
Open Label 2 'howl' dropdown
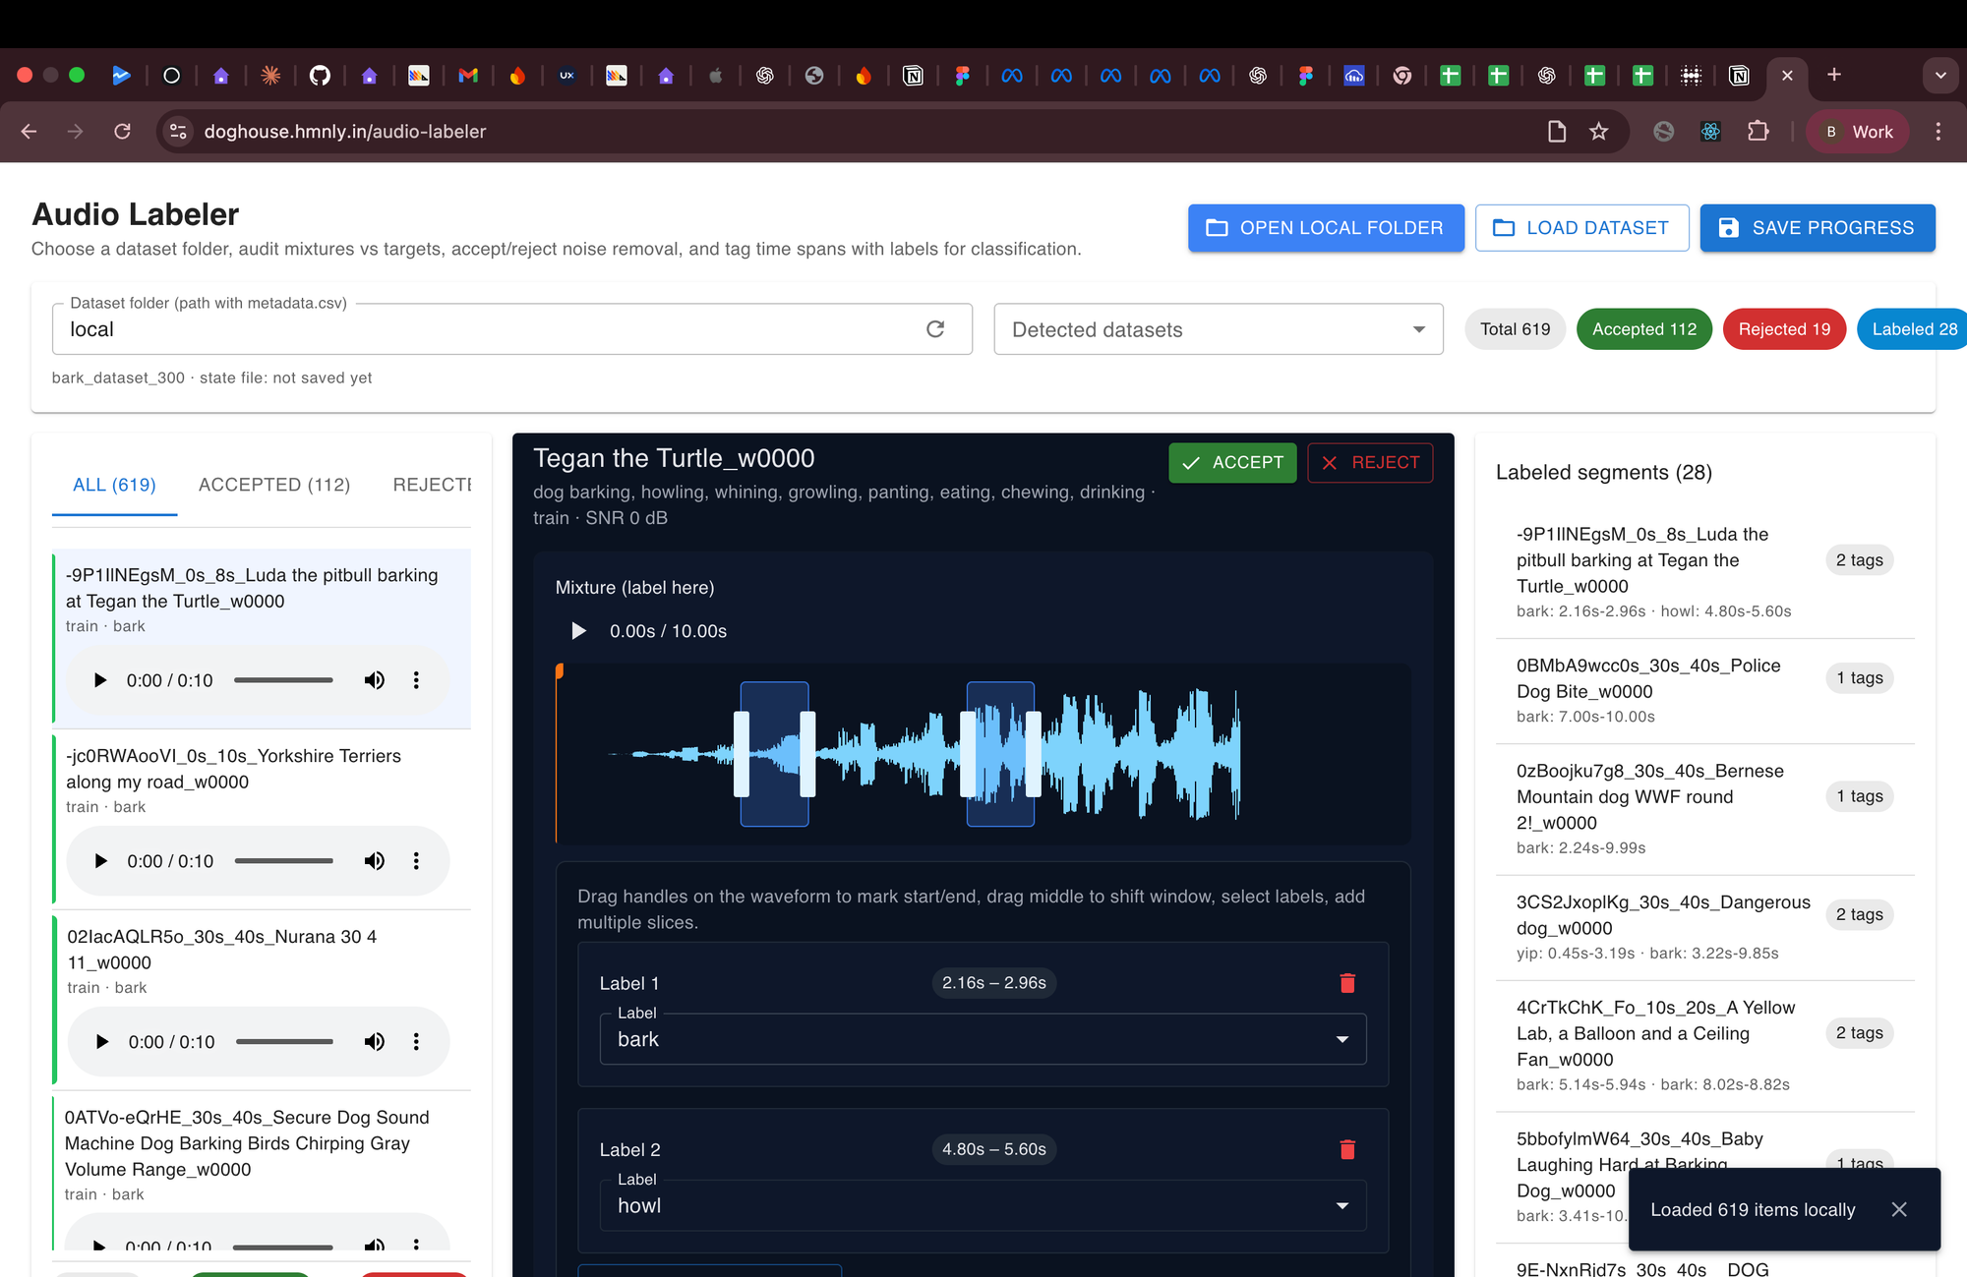[983, 1205]
